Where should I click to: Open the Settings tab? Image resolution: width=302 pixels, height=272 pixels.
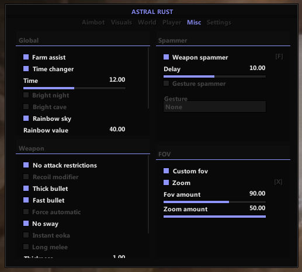click(219, 23)
